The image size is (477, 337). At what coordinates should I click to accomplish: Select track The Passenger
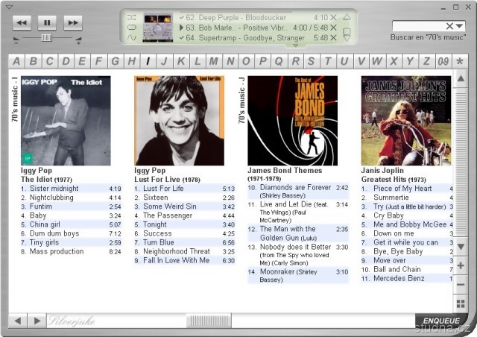pos(184,215)
